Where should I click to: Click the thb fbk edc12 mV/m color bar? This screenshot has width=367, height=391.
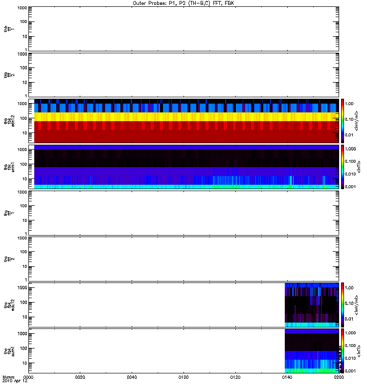coord(343,121)
